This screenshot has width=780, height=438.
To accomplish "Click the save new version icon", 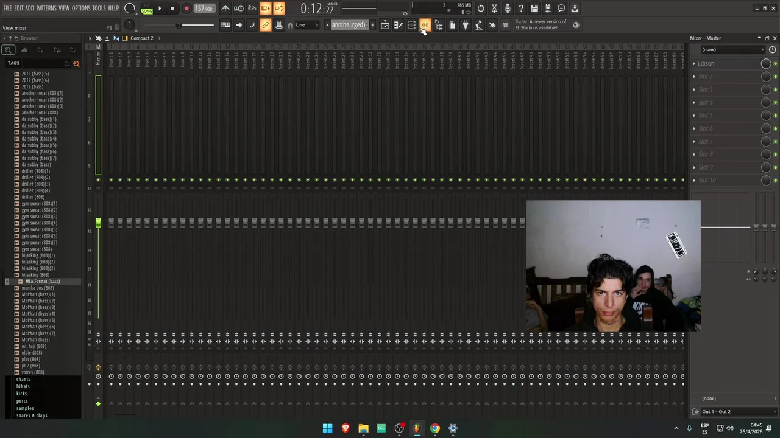I will [x=548, y=9].
